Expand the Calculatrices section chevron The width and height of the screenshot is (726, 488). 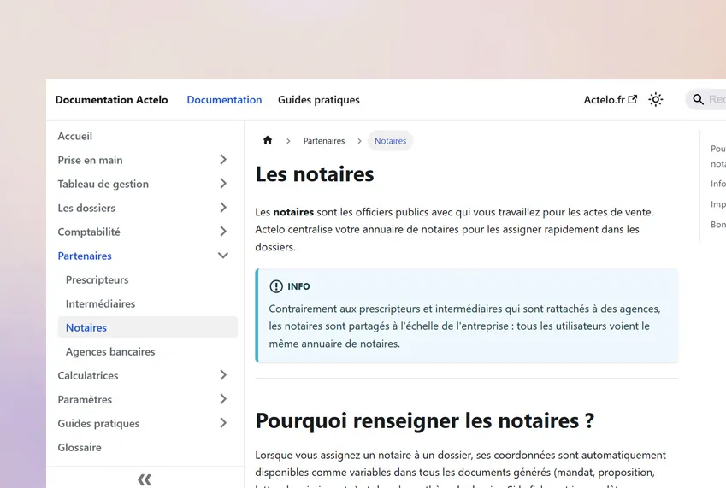pyautogui.click(x=223, y=375)
